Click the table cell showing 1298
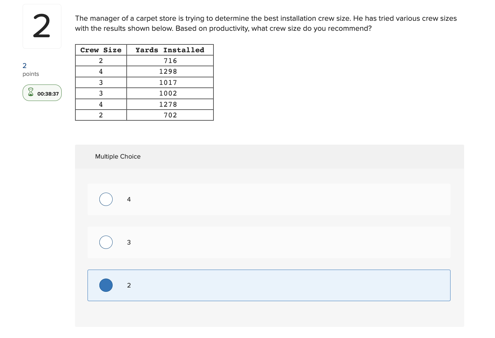Viewport: 495px width, 338px height. click(170, 71)
